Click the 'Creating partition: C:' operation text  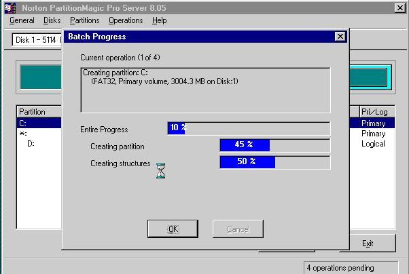[x=115, y=73]
